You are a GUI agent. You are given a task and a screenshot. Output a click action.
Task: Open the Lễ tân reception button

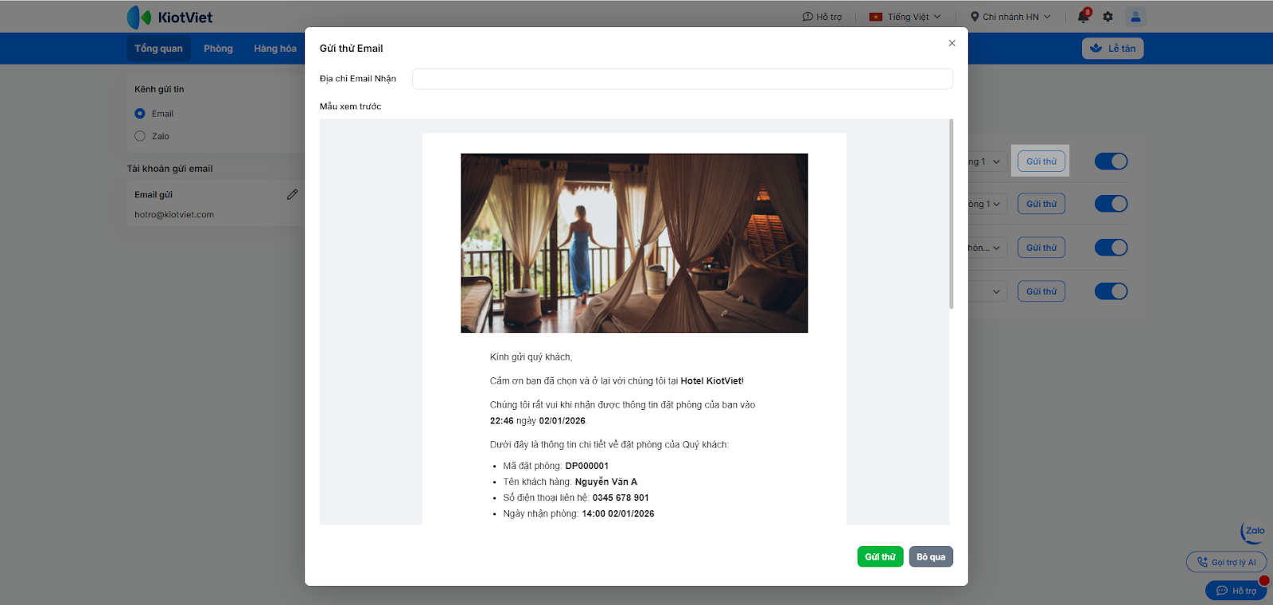tap(1112, 49)
